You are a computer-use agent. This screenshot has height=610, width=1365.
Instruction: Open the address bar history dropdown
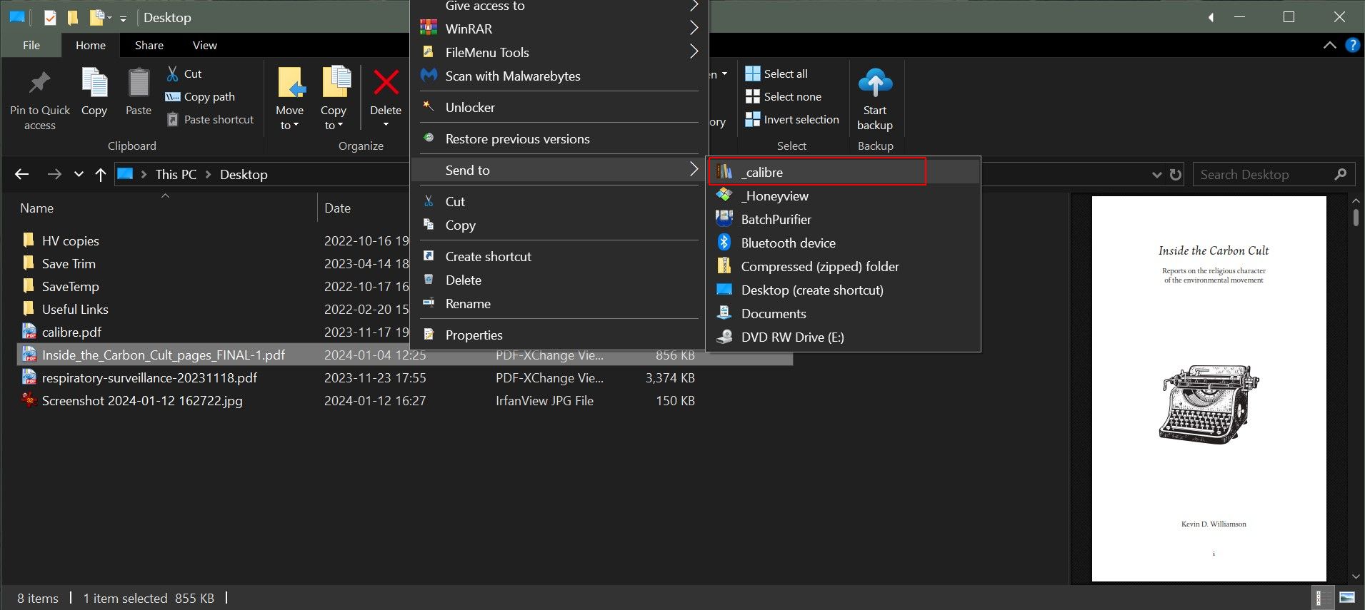[x=1157, y=174]
